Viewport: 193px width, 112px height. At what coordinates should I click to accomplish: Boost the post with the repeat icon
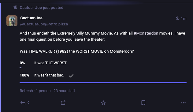coord(63,103)
